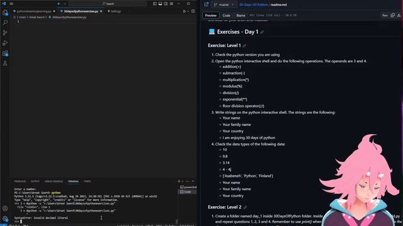Viewport: 403px width, 226px height.
Task: Open the VS Code hamburger menu
Action: (x=11, y=4)
